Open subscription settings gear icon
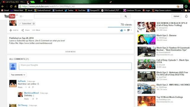 pyautogui.click(x=34, y=24)
